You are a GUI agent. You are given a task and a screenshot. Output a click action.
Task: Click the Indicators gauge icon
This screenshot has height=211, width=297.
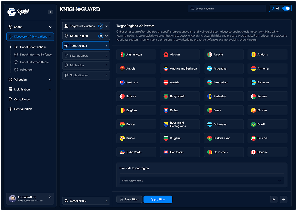(x=16, y=70)
